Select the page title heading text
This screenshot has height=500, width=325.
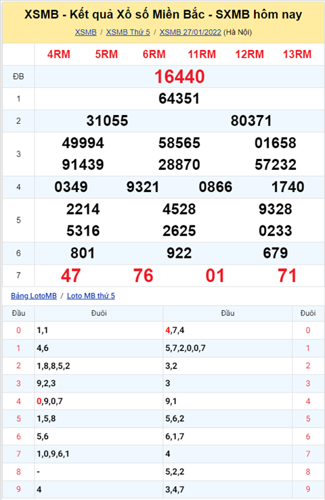click(163, 14)
